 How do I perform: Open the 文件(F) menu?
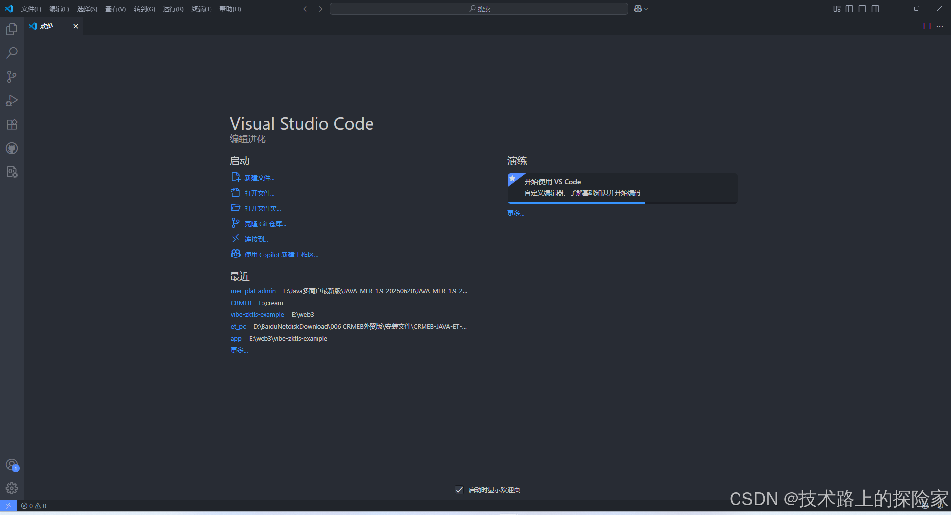31,9
